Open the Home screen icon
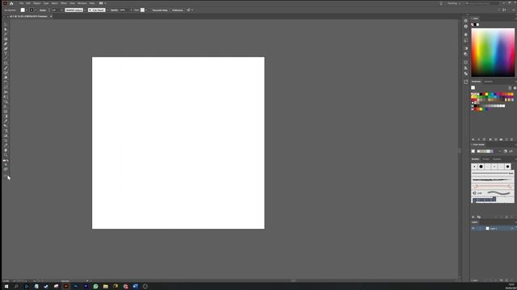The image size is (517, 290). 11,3
